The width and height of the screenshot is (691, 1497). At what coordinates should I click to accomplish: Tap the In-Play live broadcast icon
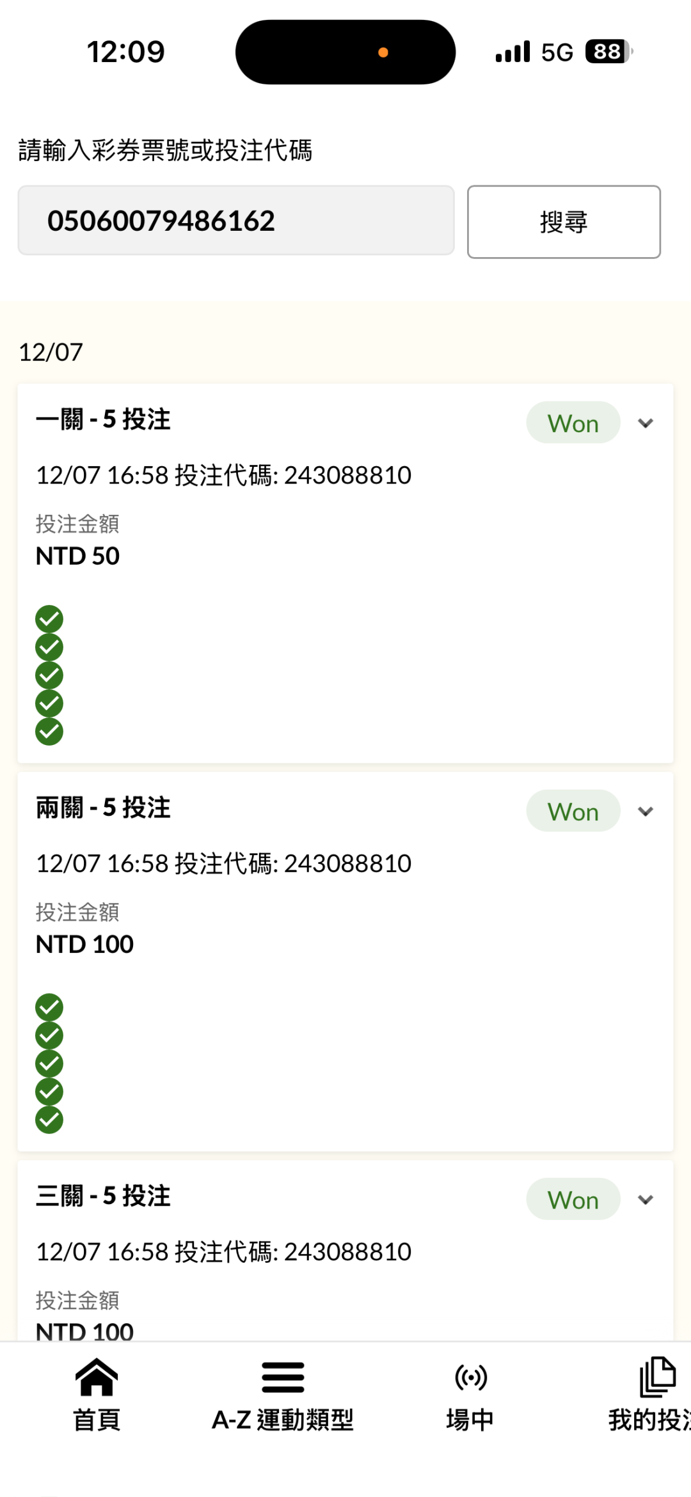[471, 1377]
